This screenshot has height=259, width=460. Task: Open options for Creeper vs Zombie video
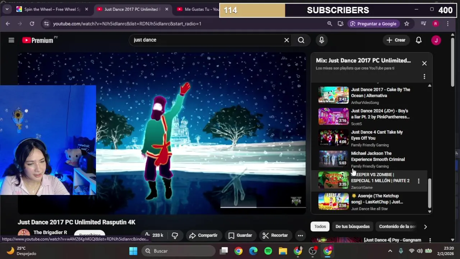click(x=419, y=181)
